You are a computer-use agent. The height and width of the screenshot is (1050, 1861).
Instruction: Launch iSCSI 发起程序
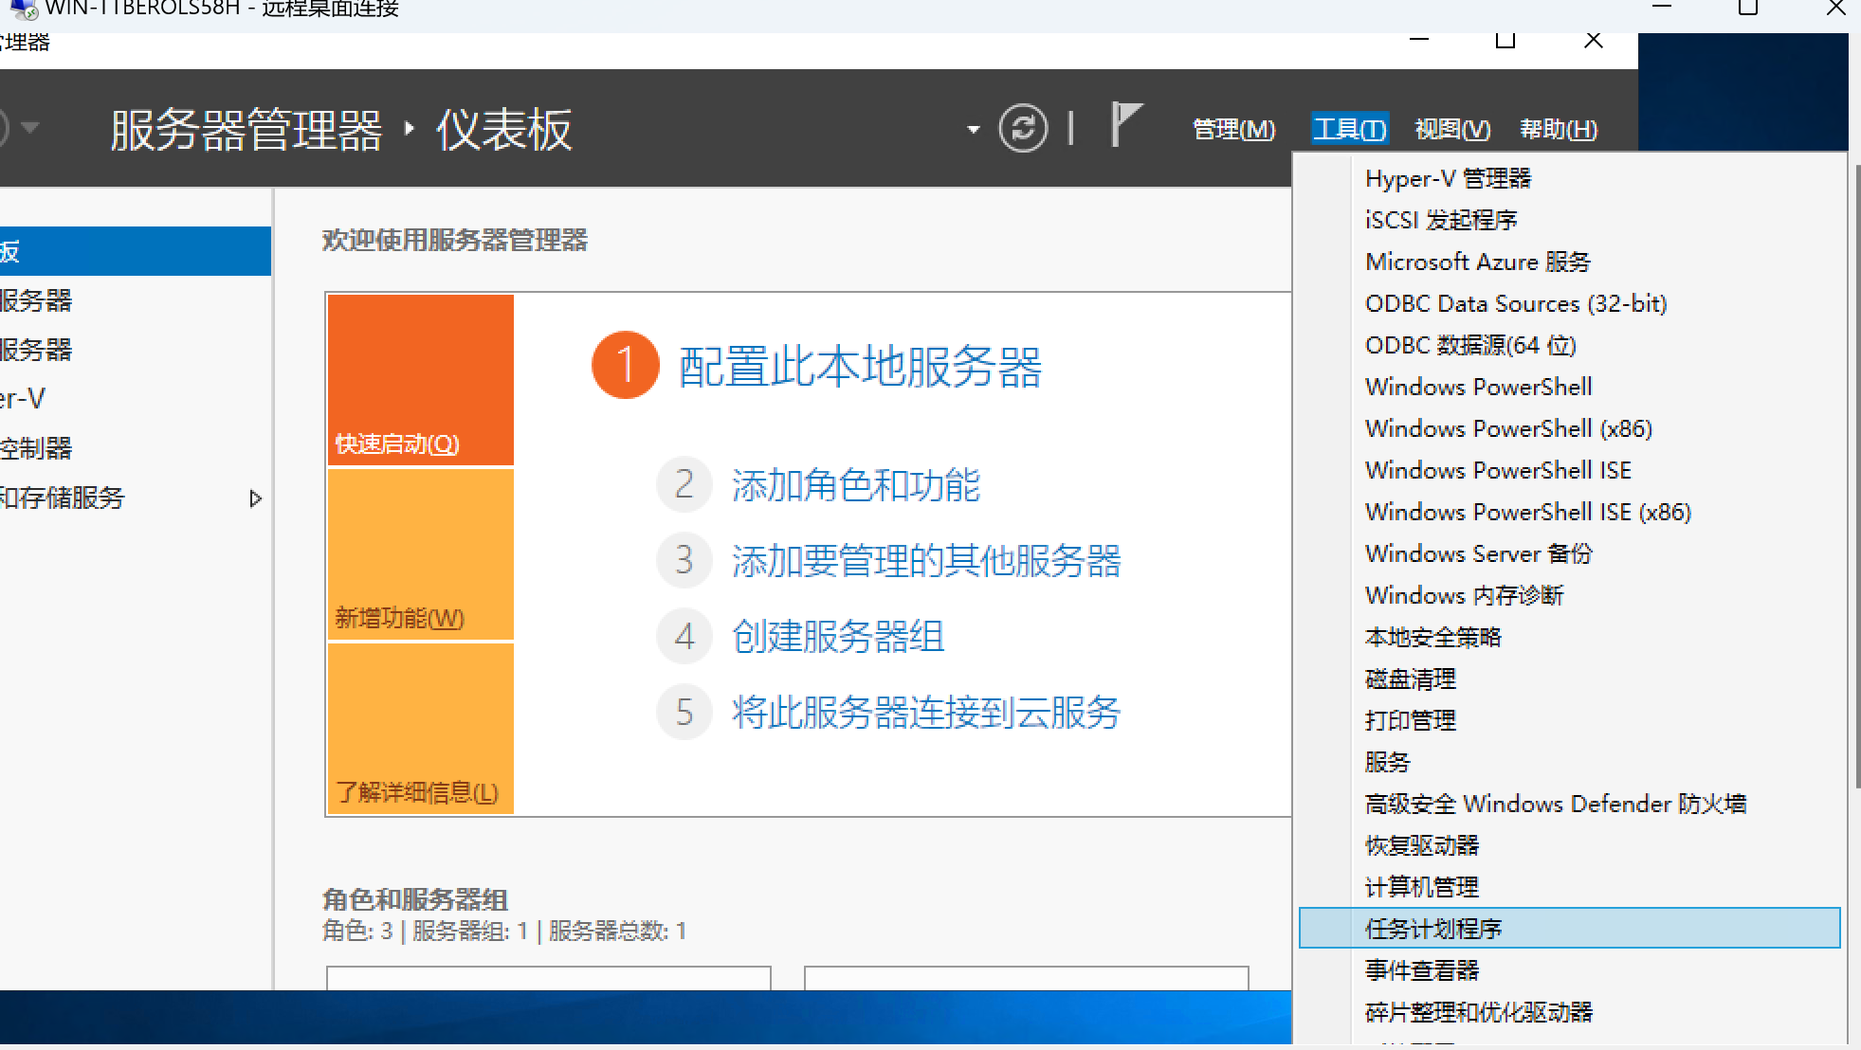[x=1440, y=220]
